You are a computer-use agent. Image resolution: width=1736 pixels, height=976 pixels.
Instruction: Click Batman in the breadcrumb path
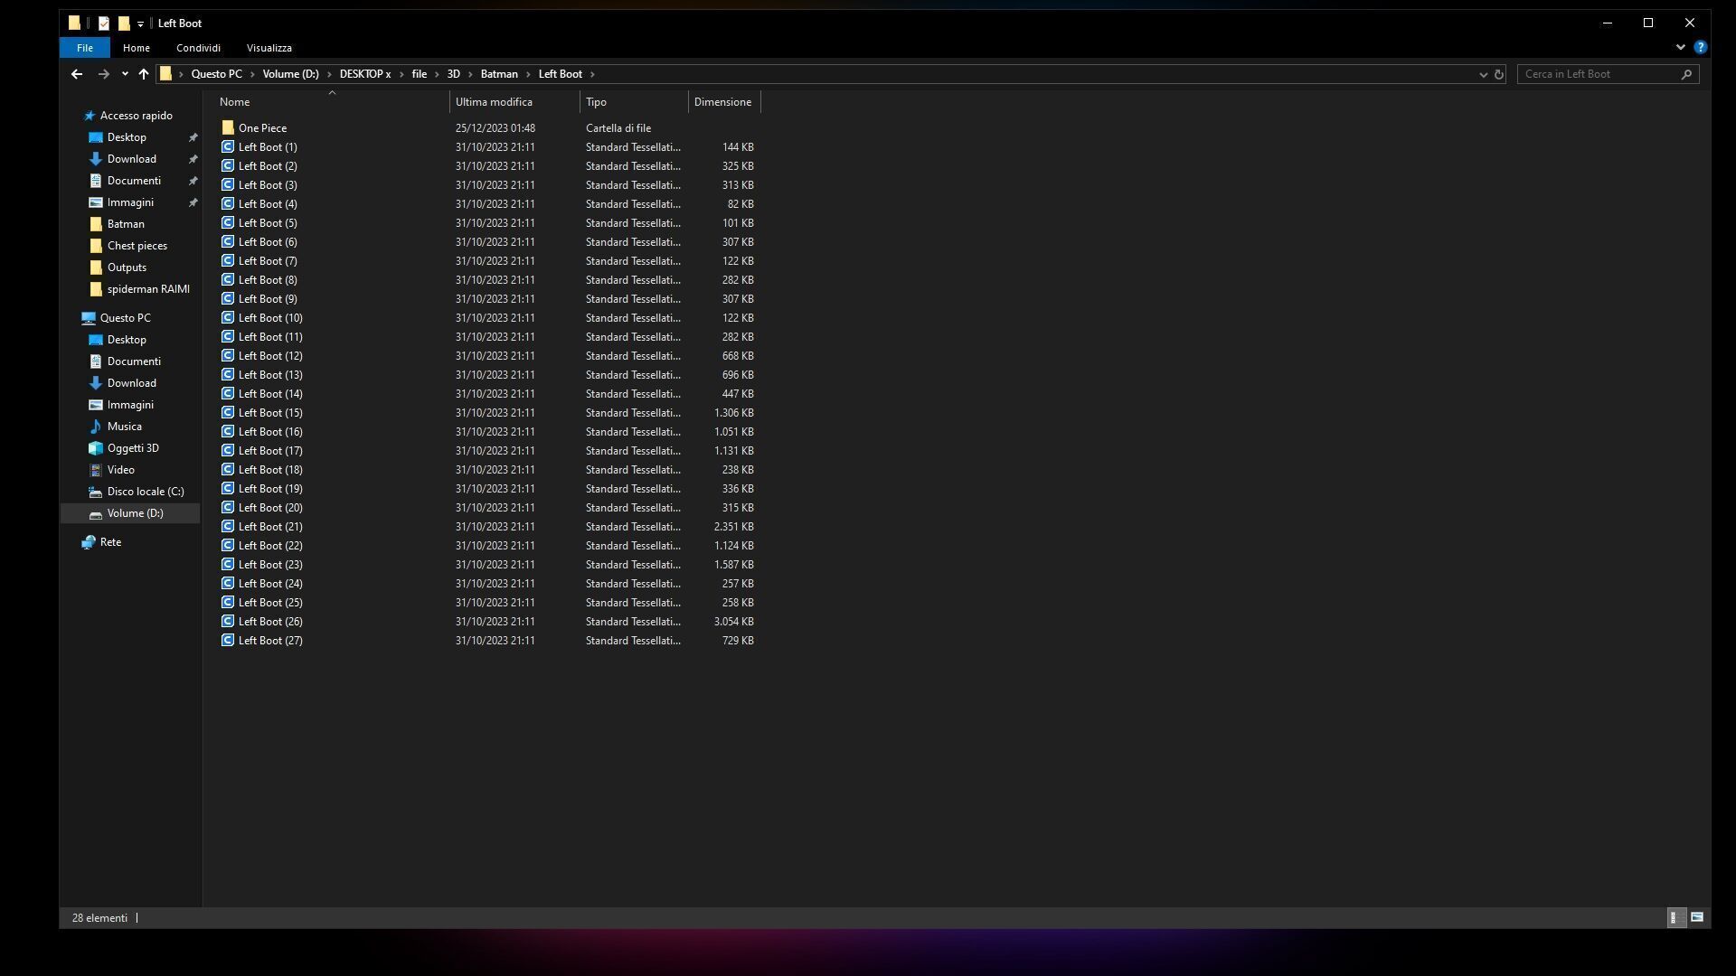tap(499, 74)
